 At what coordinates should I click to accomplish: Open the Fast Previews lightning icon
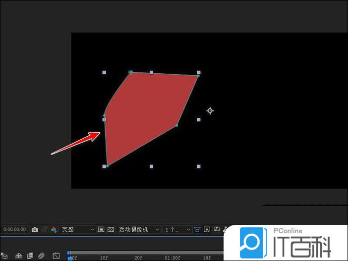[207, 229]
